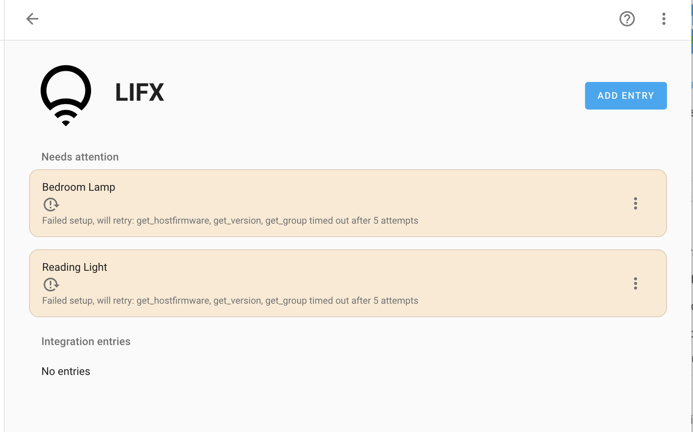Open the three-dot menu for Bedroom Lamp
693x432 pixels.
click(x=636, y=204)
